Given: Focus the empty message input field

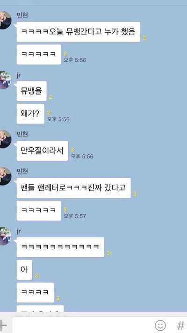Looking at the screenshot, I should (x=83, y=325).
